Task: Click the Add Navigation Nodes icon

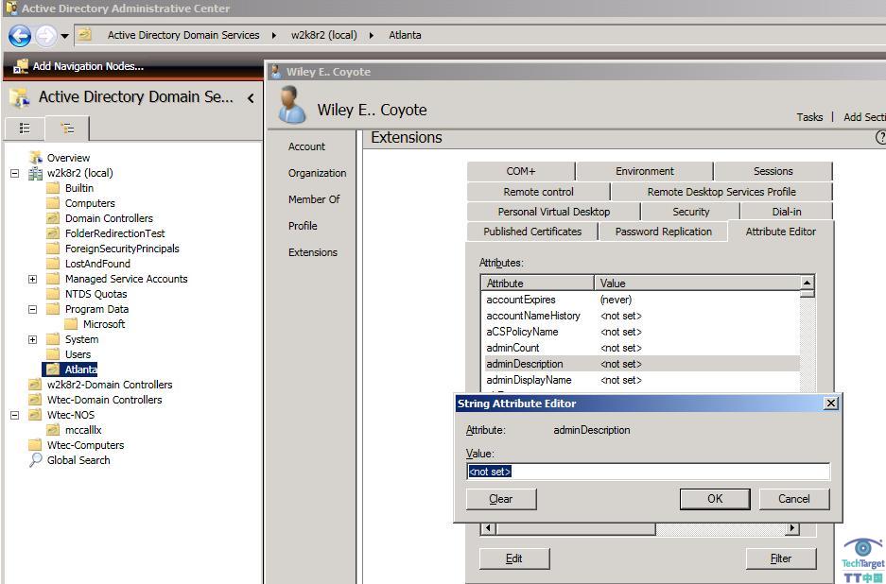Action: 21,66
